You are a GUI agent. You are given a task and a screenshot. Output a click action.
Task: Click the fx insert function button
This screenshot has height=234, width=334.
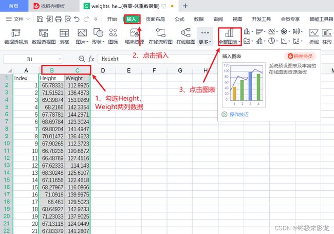coord(91,59)
